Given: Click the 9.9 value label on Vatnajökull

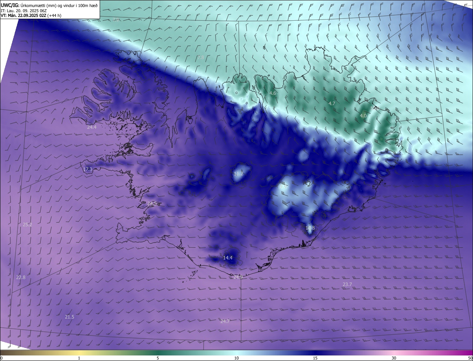Looking at the screenshot, I should point(282,187).
